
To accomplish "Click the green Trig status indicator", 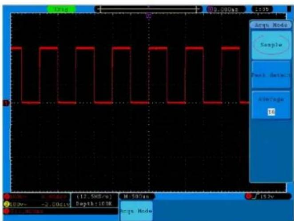I will pyautogui.click(x=61, y=9).
